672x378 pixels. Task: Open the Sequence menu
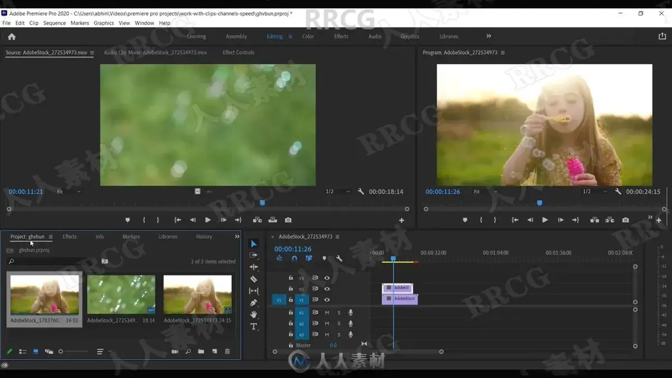pyautogui.click(x=54, y=23)
